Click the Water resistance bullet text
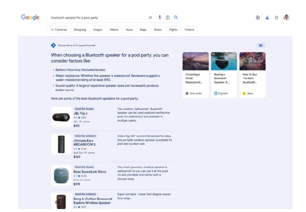The image size is (306, 212). pyautogui.click(x=107, y=78)
